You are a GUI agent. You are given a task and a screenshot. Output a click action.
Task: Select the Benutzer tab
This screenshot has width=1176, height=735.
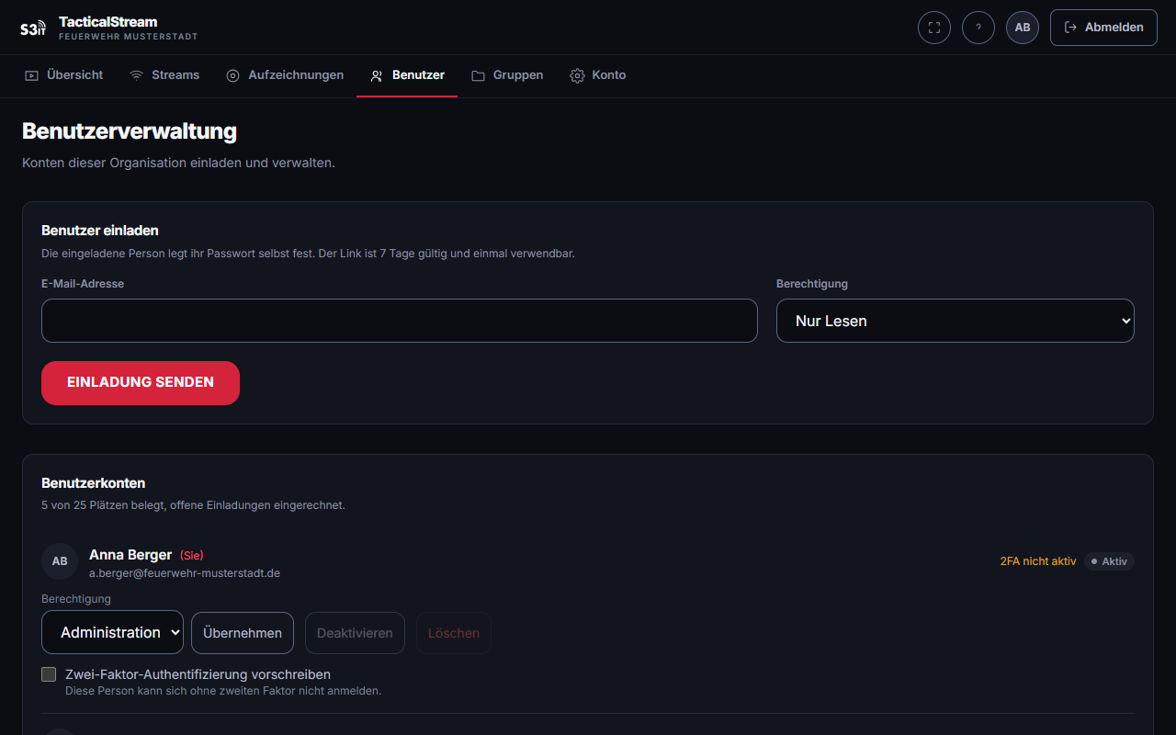407,75
